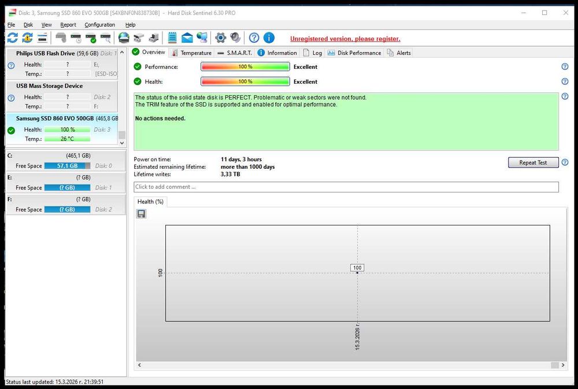Click the question status icon of USB Mass Storage Device
578x389 pixels.
(11, 98)
